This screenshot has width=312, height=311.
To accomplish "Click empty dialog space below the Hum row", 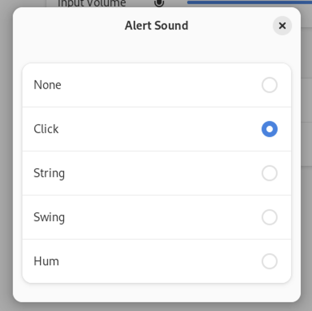I will click(156, 292).
